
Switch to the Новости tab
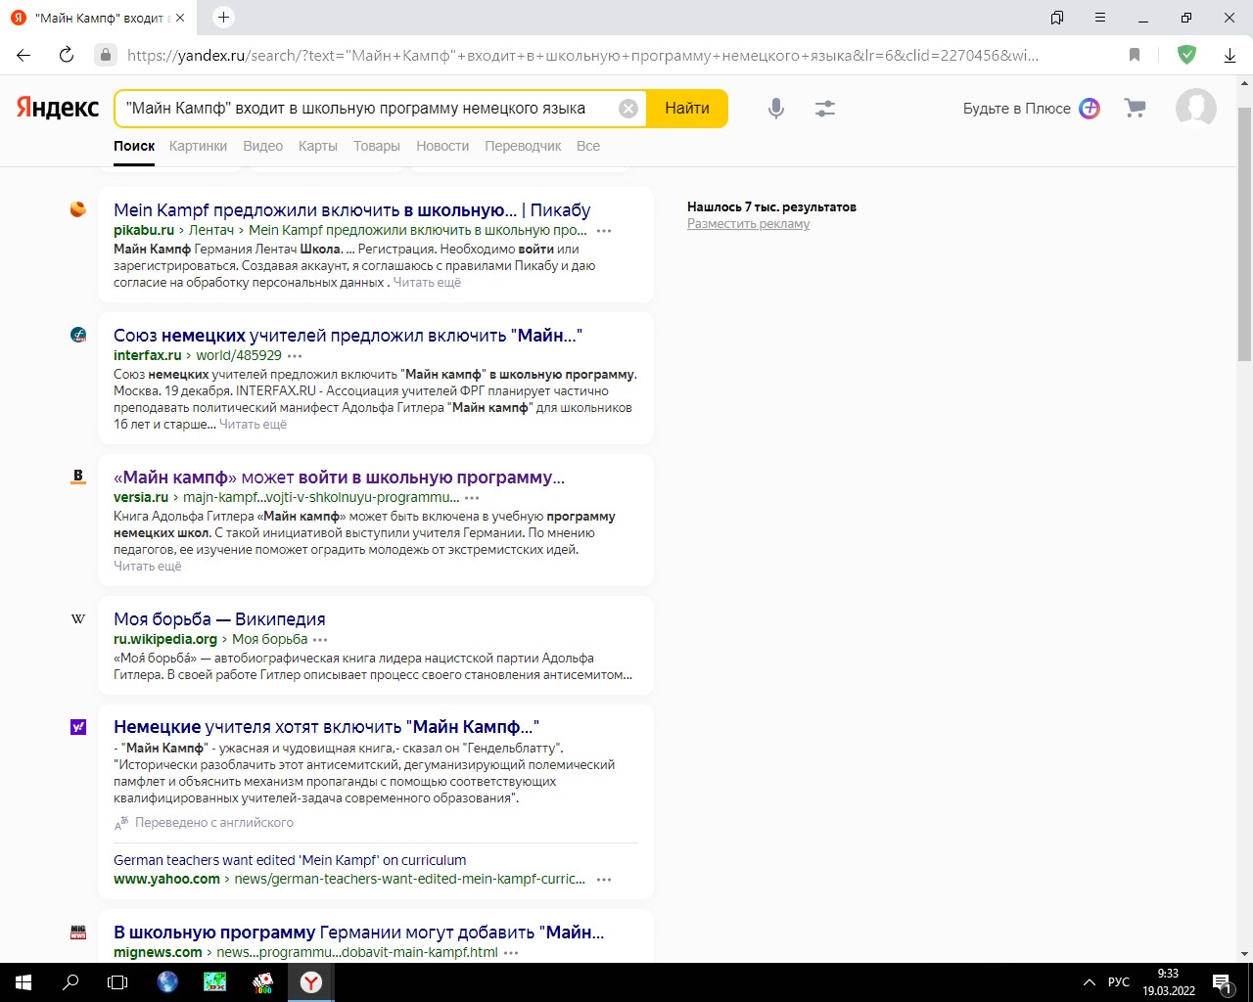click(x=442, y=146)
